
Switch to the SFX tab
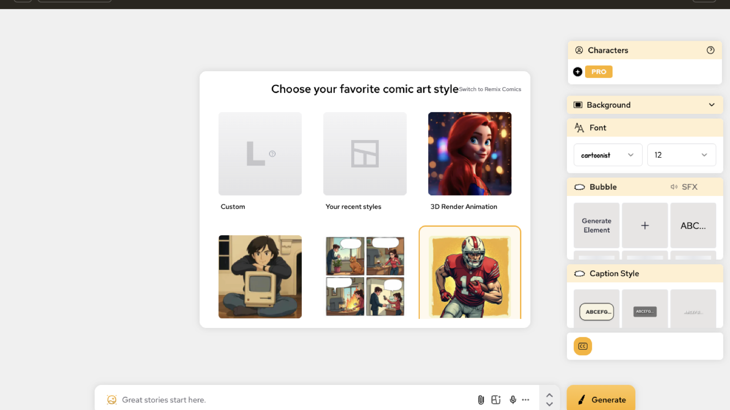pyautogui.click(x=684, y=187)
